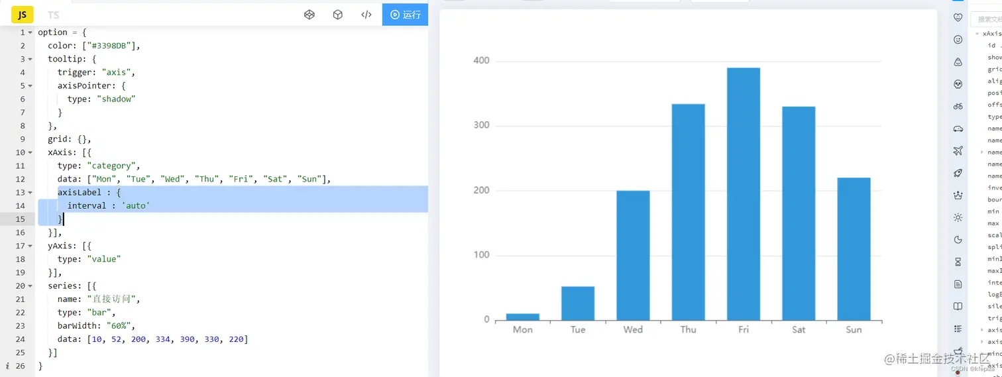This screenshot has height=377, width=1002.
Task: Click the Fri bar in chart
Action: coord(744,194)
